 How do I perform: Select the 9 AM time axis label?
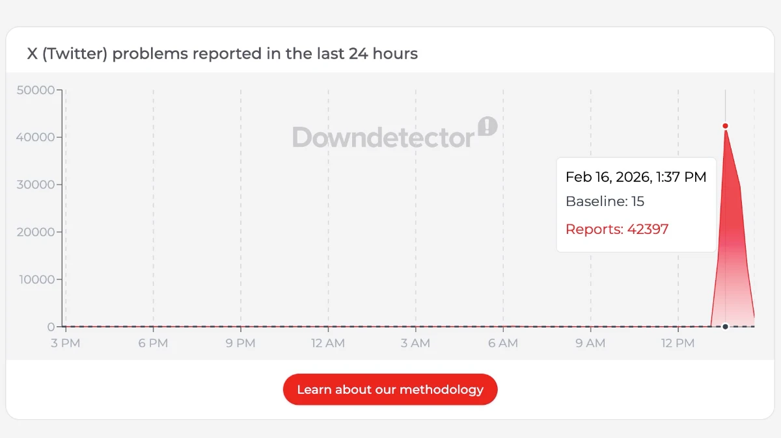click(590, 343)
